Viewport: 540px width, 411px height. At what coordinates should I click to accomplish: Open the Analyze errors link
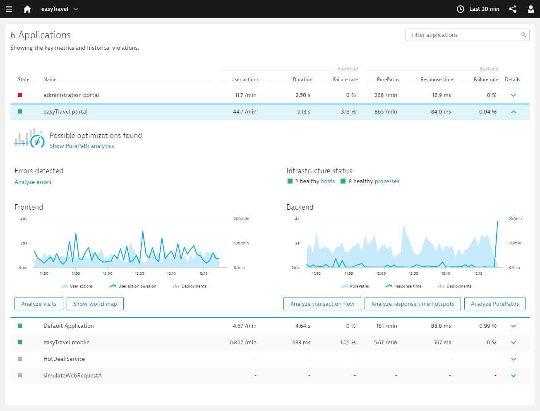tap(33, 182)
